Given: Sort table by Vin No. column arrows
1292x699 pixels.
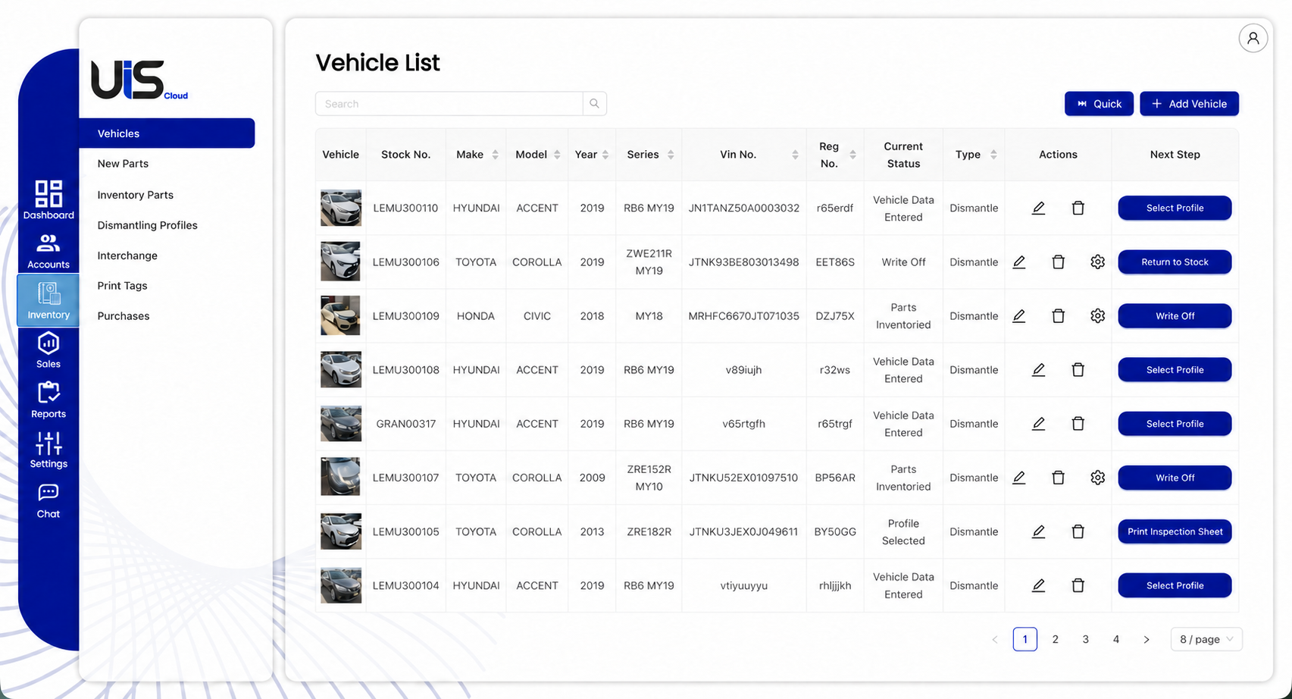Looking at the screenshot, I should point(795,155).
